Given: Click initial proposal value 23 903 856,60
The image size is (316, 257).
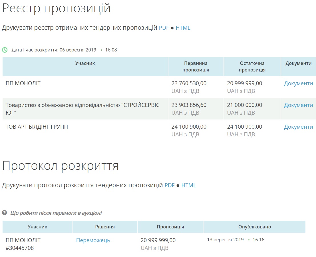Looking at the screenshot, I should point(189,105).
